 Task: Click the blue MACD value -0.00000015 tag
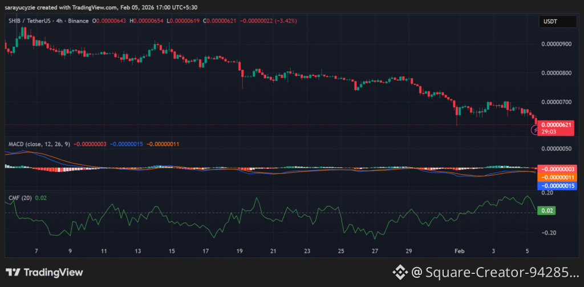[x=557, y=185]
